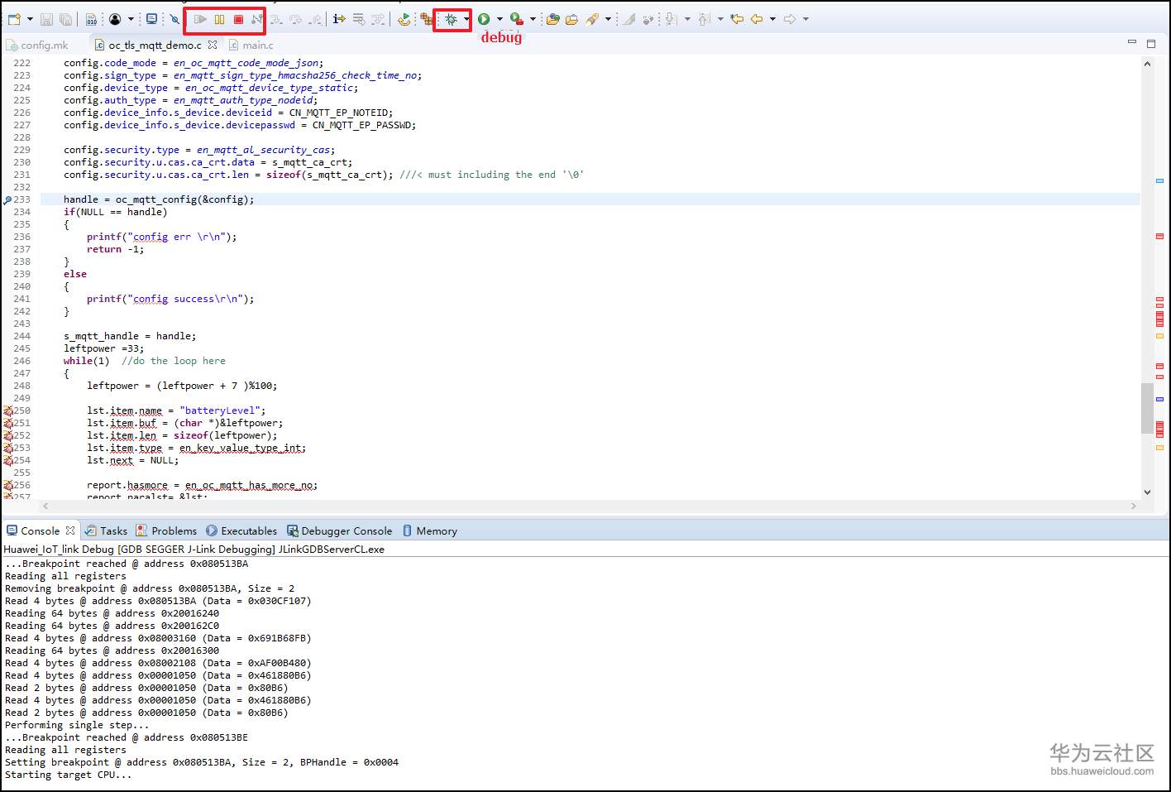1171x792 pixels.
Task: Switch to the main.c tab
Action: tap(256, 45)
